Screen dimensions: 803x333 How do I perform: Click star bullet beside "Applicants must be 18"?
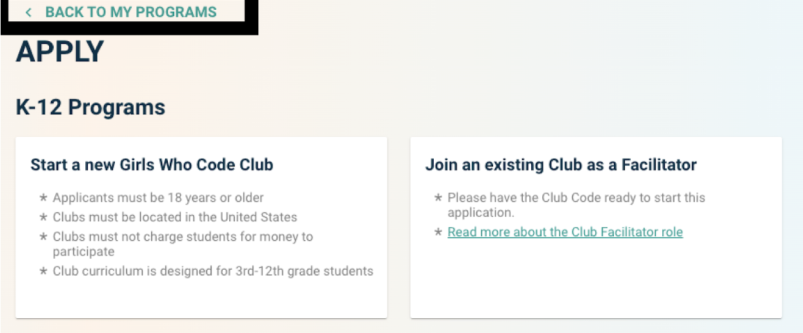point(43,198)
